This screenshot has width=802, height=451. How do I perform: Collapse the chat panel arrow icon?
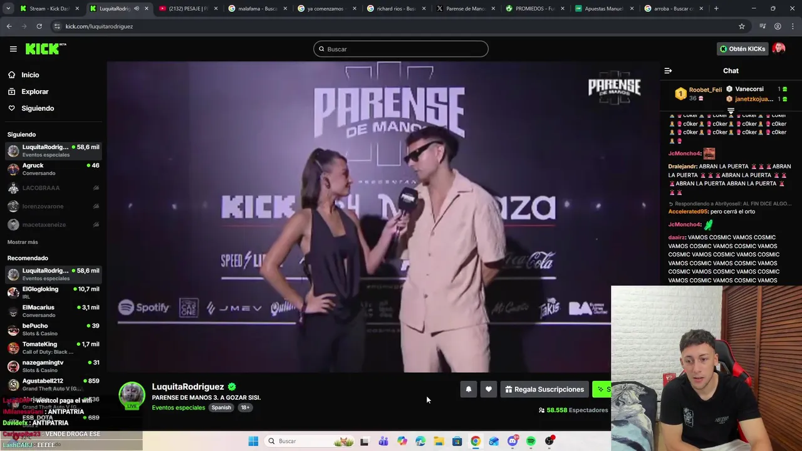(668, 71)
